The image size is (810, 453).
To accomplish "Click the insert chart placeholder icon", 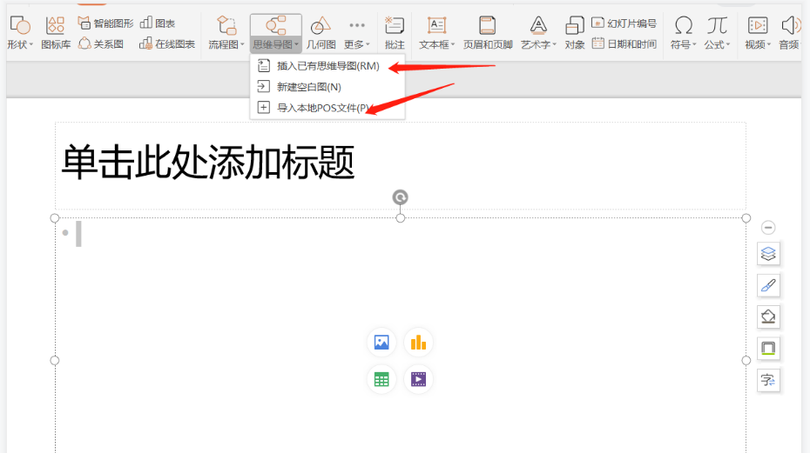I will coord(418,342).
